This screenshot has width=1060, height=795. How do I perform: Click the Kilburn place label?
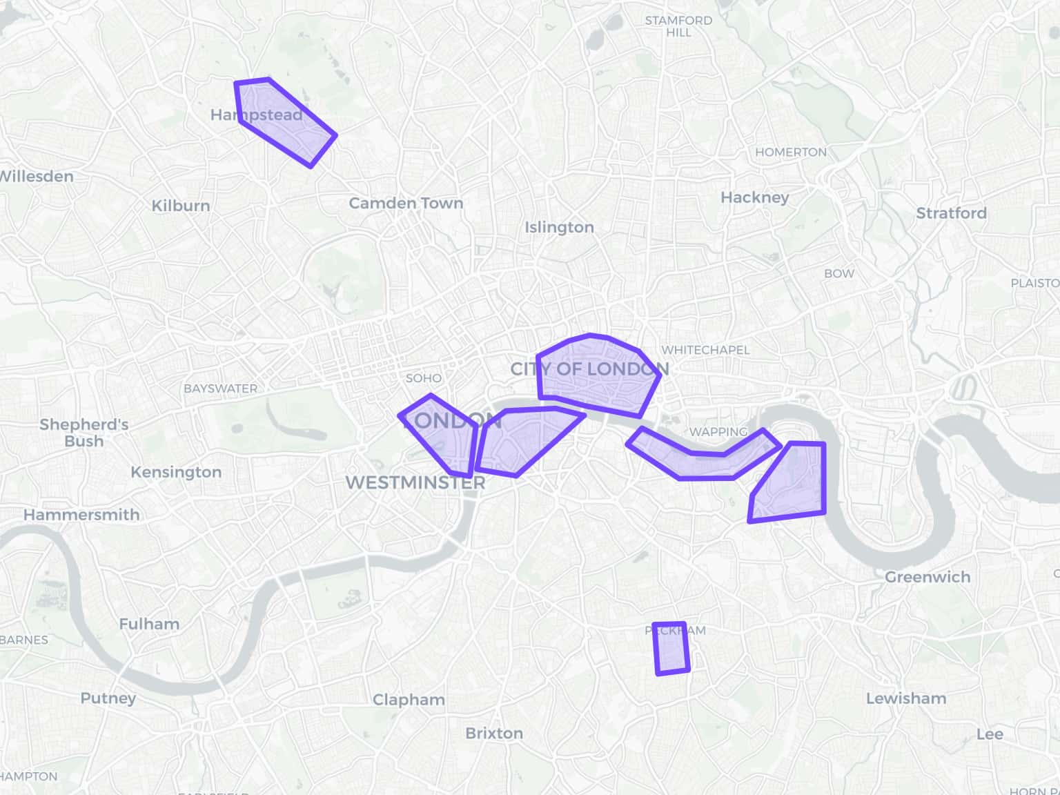(180, 206)
